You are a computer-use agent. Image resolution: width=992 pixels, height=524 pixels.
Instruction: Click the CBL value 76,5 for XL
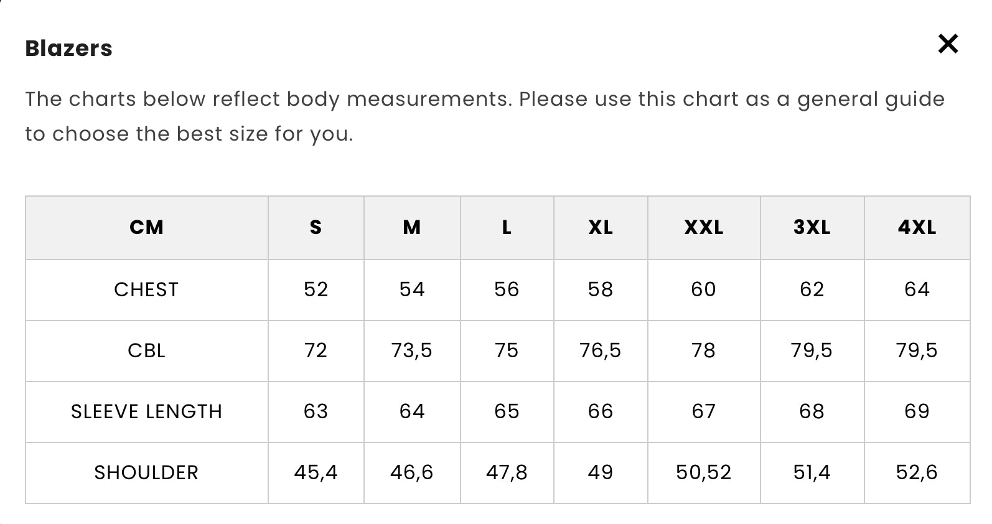click(601, 350)
